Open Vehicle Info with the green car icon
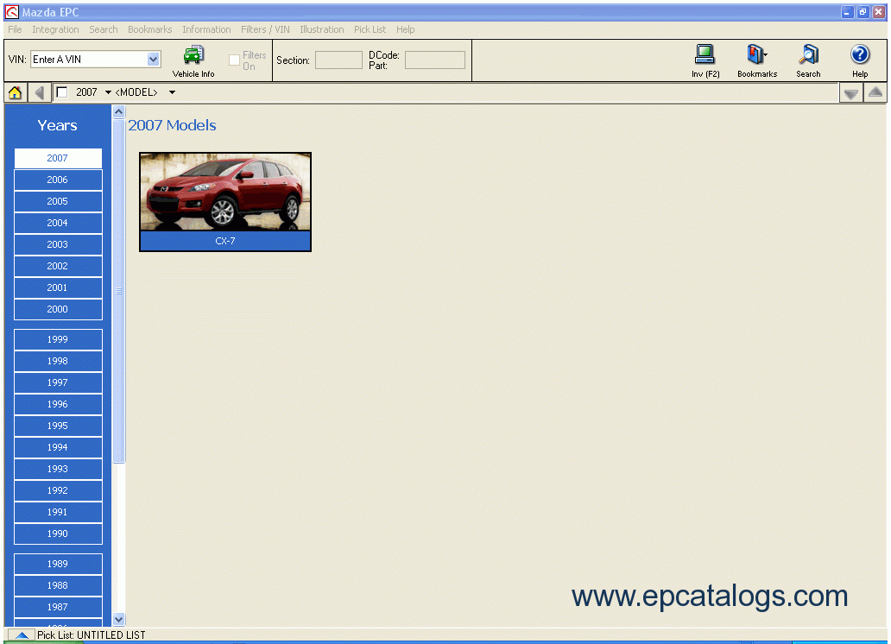 tap(193, 60)
